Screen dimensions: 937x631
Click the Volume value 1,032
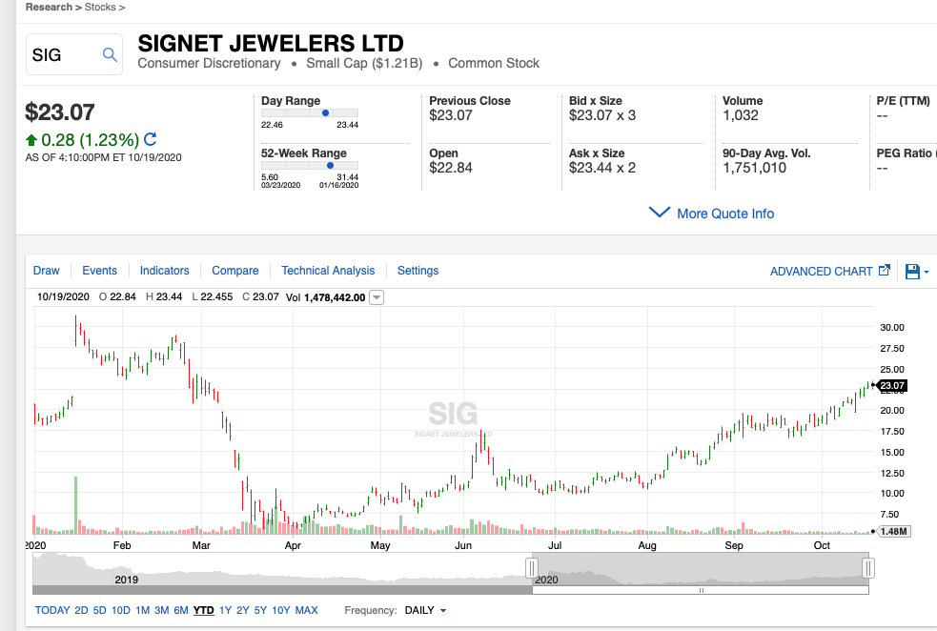click(x=741, y=115)
